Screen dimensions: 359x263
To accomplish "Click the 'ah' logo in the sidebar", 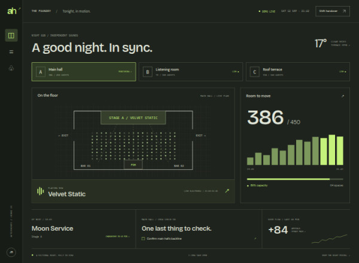I will [12, 11].
